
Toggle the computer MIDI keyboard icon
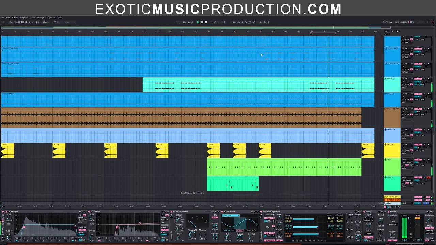coord(386,22)
